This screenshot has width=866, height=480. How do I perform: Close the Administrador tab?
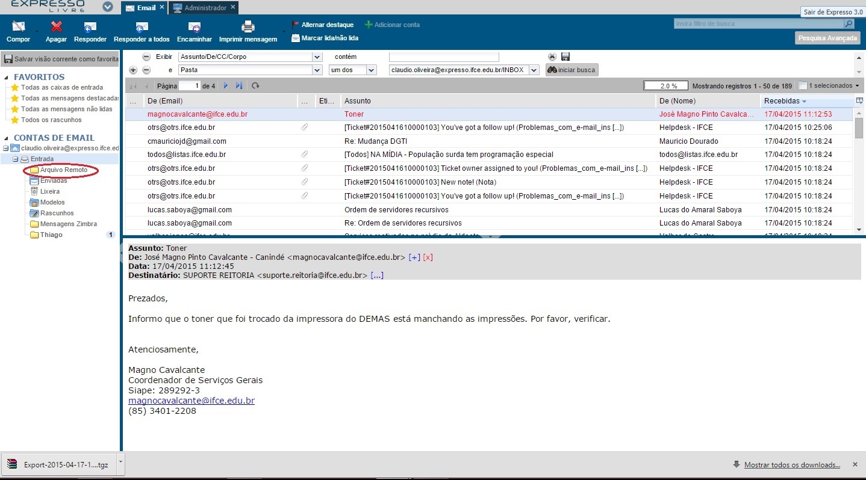coord(233,8)
